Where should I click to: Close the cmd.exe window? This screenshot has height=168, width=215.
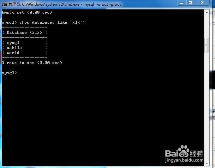point(202,3)
